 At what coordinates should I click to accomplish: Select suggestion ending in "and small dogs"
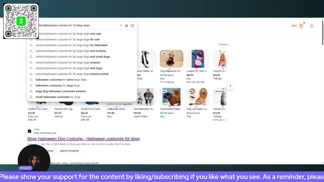(x=82, y=57)
